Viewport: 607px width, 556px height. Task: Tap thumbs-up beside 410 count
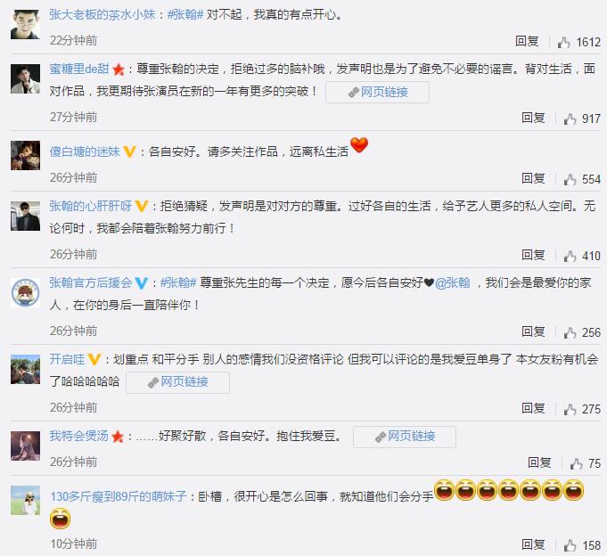click(570, 256)
